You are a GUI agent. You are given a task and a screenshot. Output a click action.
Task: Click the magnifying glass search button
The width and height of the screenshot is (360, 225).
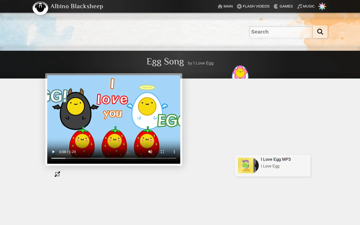click(320, 32)
